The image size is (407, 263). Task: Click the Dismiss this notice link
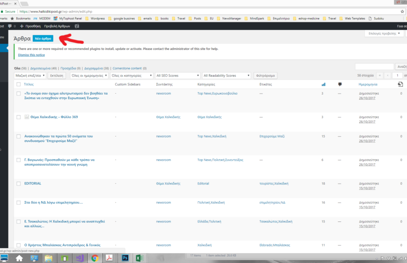coord(31,55)
